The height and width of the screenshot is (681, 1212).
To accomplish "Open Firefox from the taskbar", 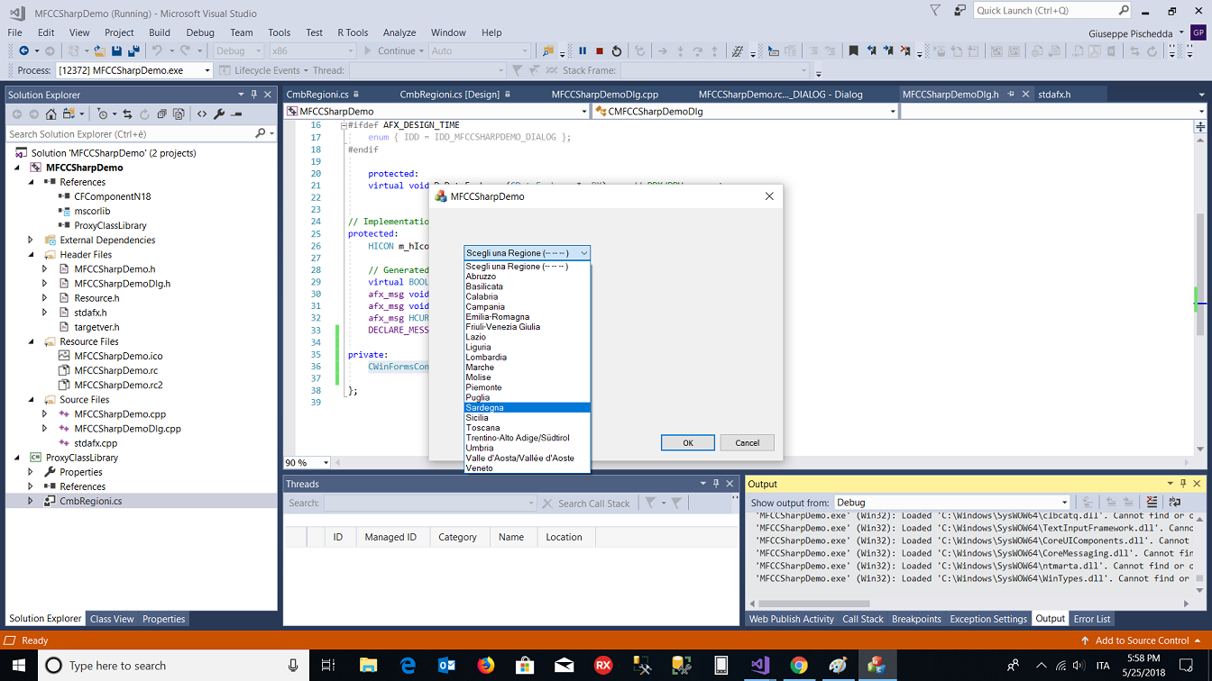I will coord(487,666).
